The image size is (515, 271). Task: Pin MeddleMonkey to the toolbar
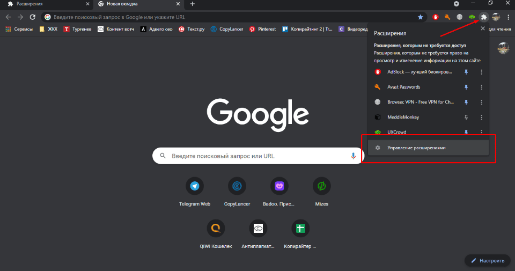click(466, 117)
